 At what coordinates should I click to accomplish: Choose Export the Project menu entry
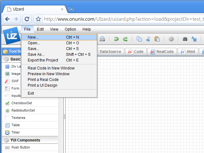coord(43,60)
